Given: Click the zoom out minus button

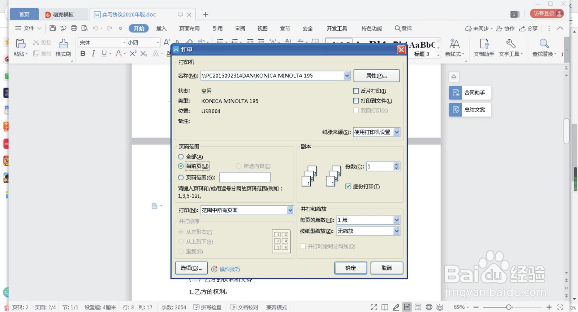Looking at the screenshot, I should point(476,307).
